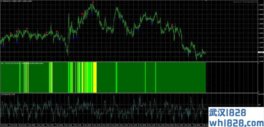This screenshot has width=264, height=127.
Task: Click the leftmost blue marker on the chart
Action: click(x=3, y=46)
